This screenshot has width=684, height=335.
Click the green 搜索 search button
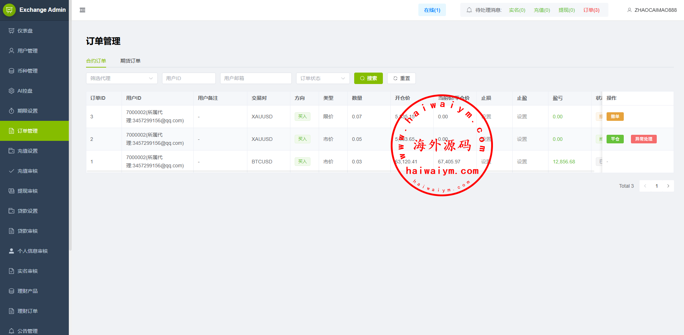368,78
